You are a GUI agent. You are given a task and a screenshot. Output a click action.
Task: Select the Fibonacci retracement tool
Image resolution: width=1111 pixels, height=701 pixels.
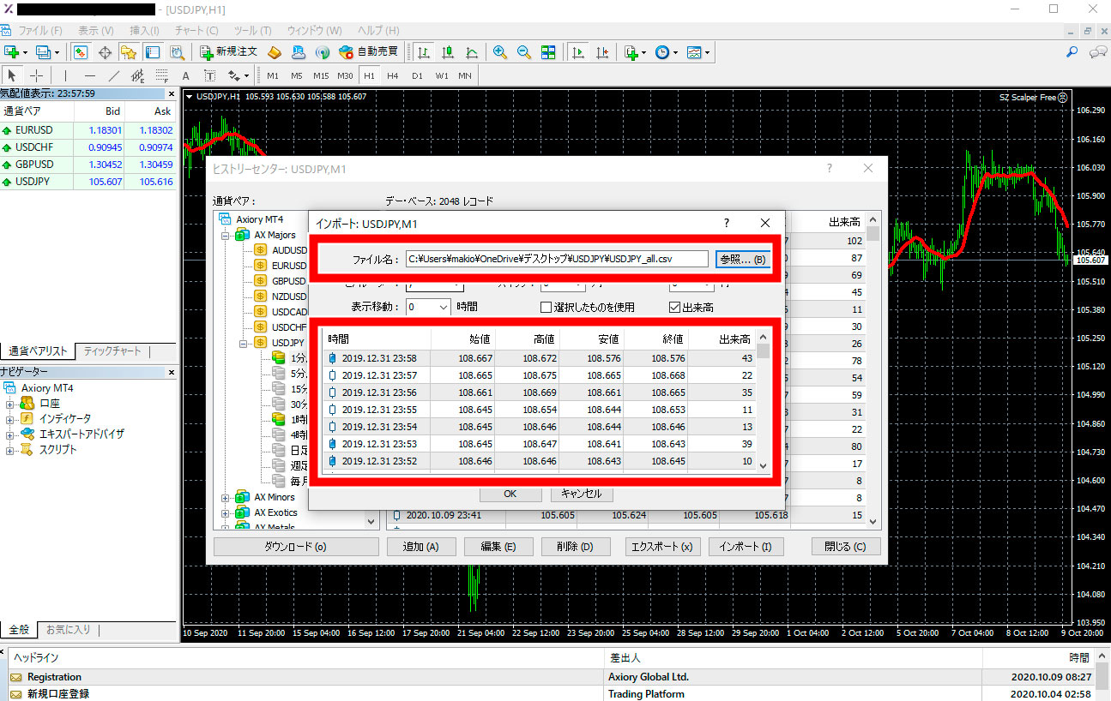click(x=161, y=75)
